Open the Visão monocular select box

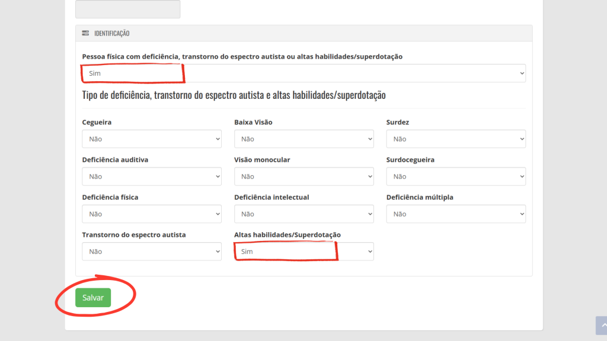pyautogui.click(x=303, y=176)
